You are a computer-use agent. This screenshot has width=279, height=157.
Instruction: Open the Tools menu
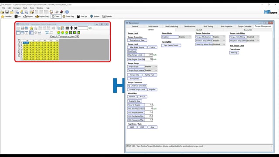coord(32,8)
